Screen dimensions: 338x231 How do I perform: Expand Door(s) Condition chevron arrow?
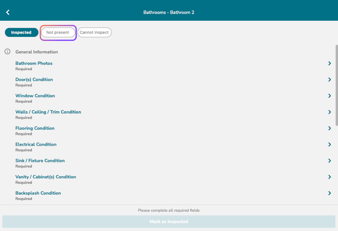tap(329, 80)
